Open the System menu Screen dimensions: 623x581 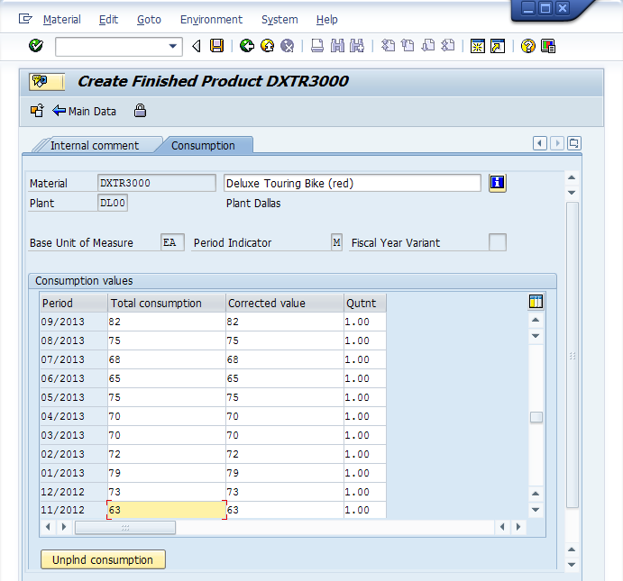click(279, 20)
